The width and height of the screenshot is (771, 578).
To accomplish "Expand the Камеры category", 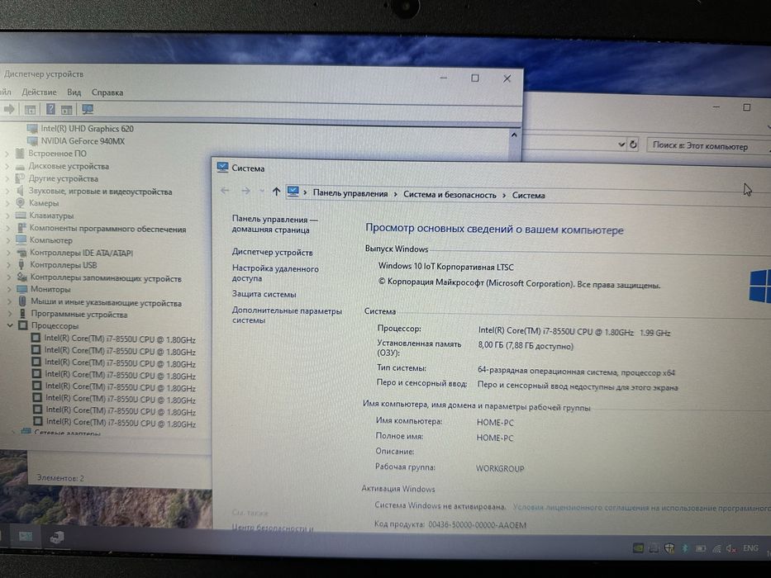I will tap(7, 203).
